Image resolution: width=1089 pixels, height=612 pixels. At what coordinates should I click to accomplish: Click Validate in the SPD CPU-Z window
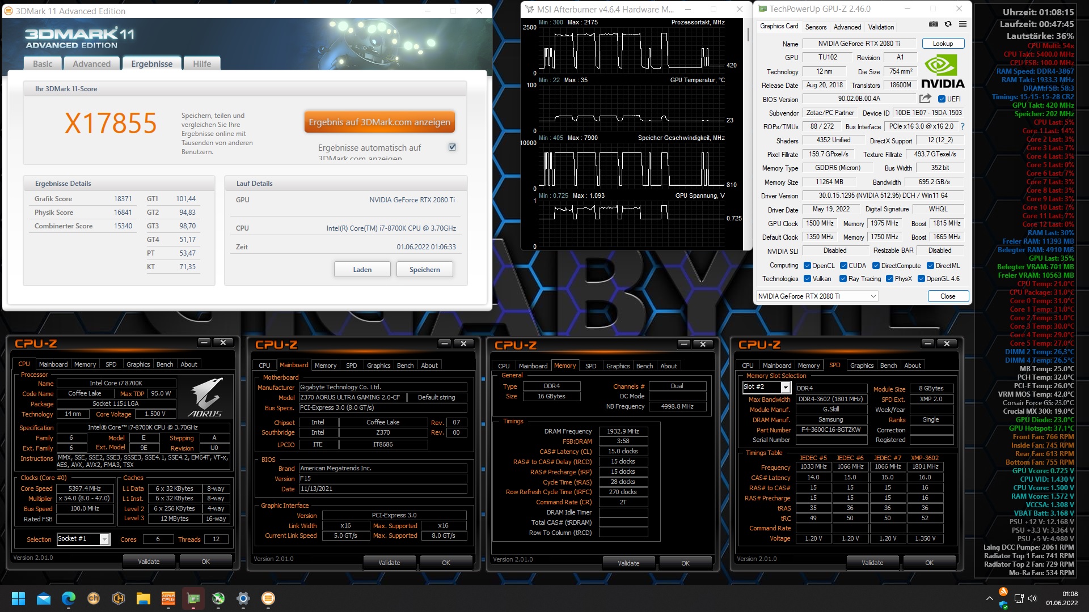tap(872, 563)
